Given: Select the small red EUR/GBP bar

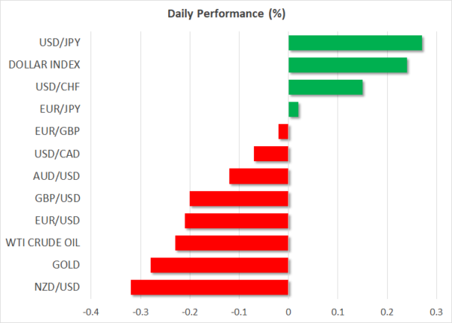Looking at the screenshot, I should 283,132.
